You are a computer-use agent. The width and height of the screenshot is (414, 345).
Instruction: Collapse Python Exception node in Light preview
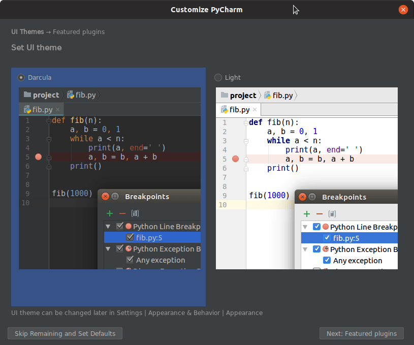[305, 249]
